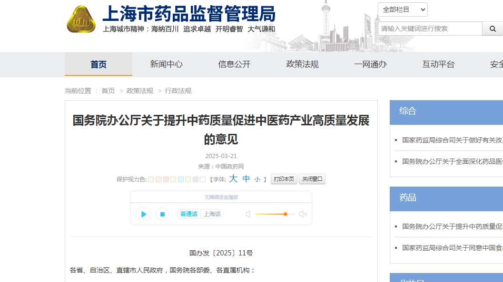Image resolution: width=503 pixels, height=282 pixels.
Task: Go to 新闻中心 navigation tab
Action: [166, 64]
